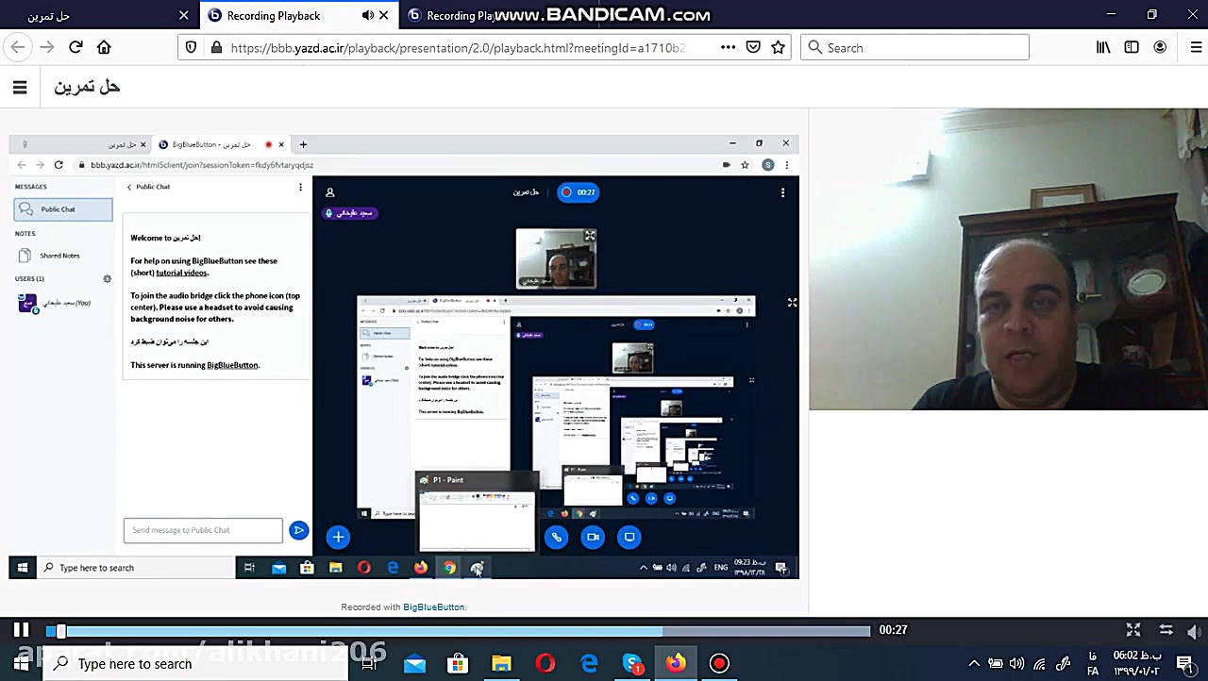Image resolution: width=1208 pixels, height=681 pixels.
Task: Open Shared Notes in recorded BigBlueButton
Action: coord(59,256)
